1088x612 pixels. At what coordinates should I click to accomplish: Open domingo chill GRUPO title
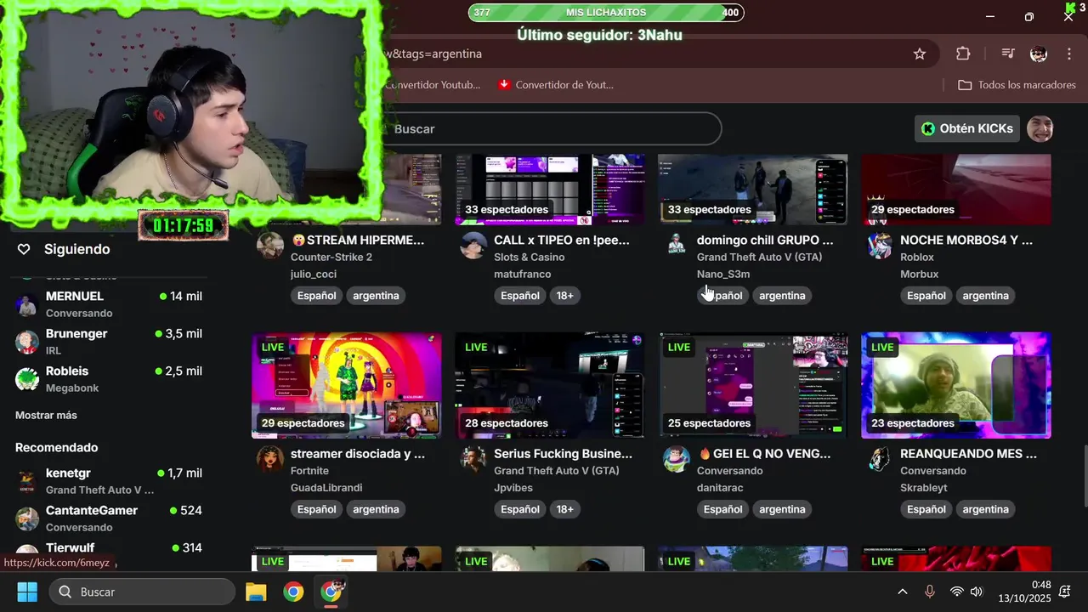coord(765,241)
